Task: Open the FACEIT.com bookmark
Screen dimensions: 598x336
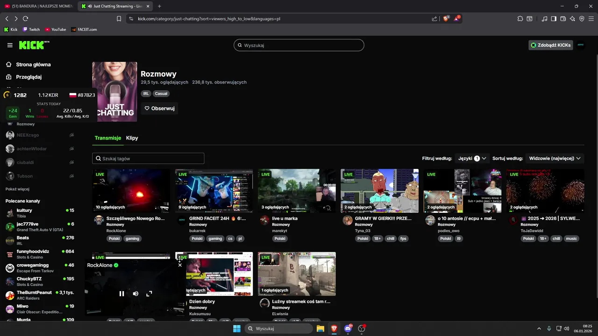Action: tap(84, 29)
